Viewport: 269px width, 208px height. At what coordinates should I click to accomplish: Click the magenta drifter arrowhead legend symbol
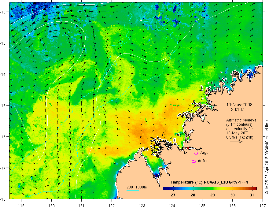tap(194, 162)
